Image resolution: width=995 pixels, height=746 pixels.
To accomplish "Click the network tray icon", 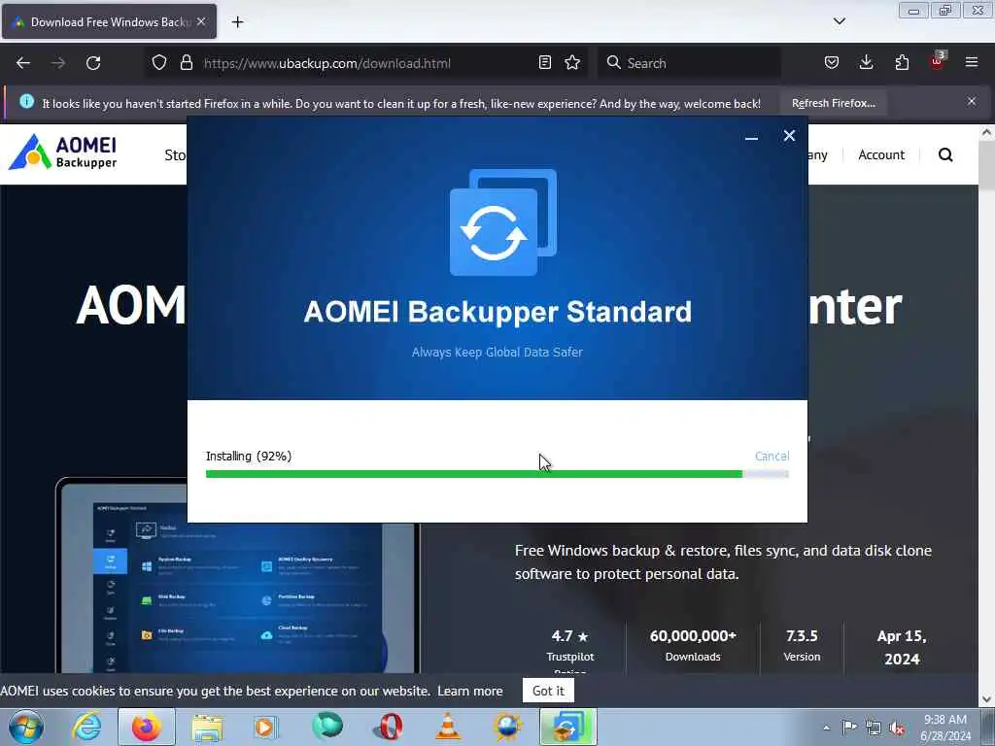I will pos(874,728).
